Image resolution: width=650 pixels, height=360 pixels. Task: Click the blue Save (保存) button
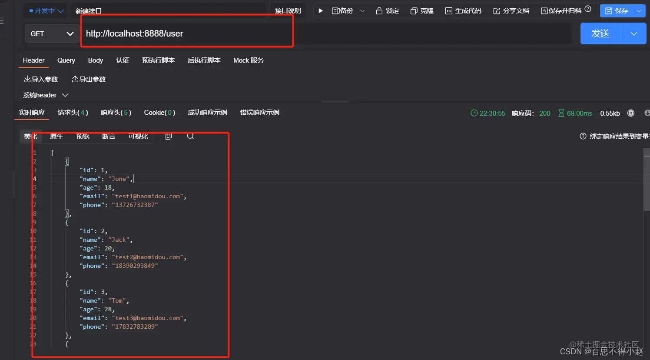click(x=617, y=11)
